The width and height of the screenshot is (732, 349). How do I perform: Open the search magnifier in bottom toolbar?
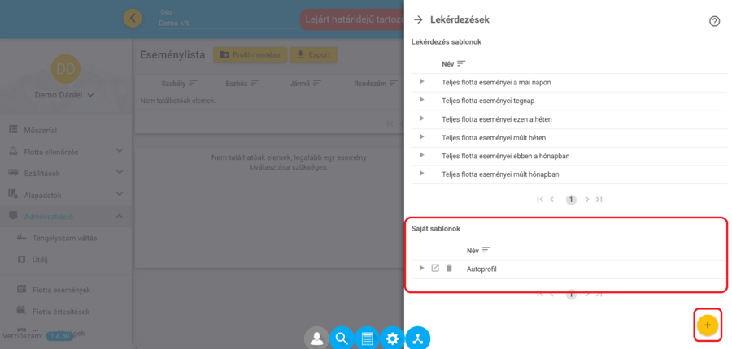[x=342, y=338]
